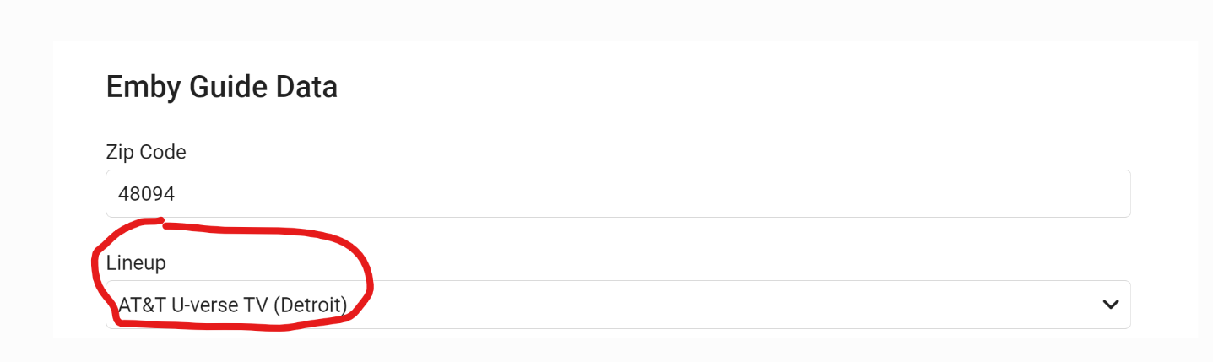Click empty right side of Zip Code field

coord(929,194)
